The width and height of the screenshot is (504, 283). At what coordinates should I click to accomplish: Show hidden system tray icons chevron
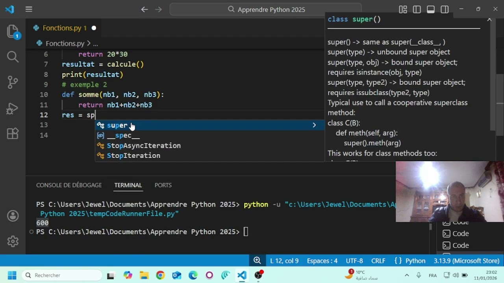click(x=407, y=275)
